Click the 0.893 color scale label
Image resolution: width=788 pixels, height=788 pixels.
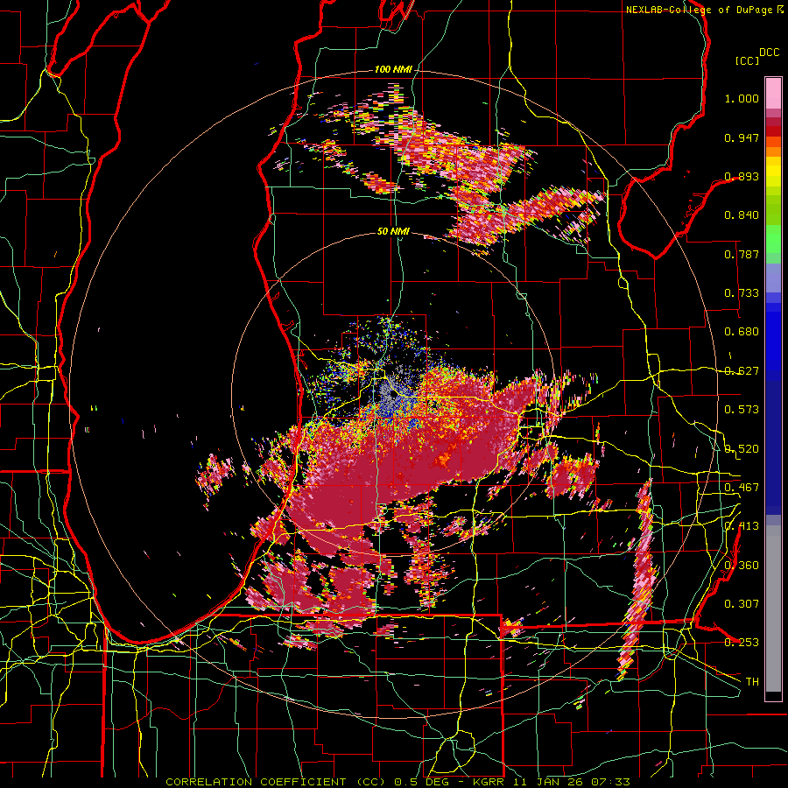coord(742,176)
